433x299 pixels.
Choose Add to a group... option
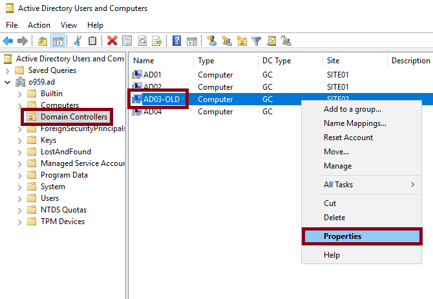[x=362, y=109]
